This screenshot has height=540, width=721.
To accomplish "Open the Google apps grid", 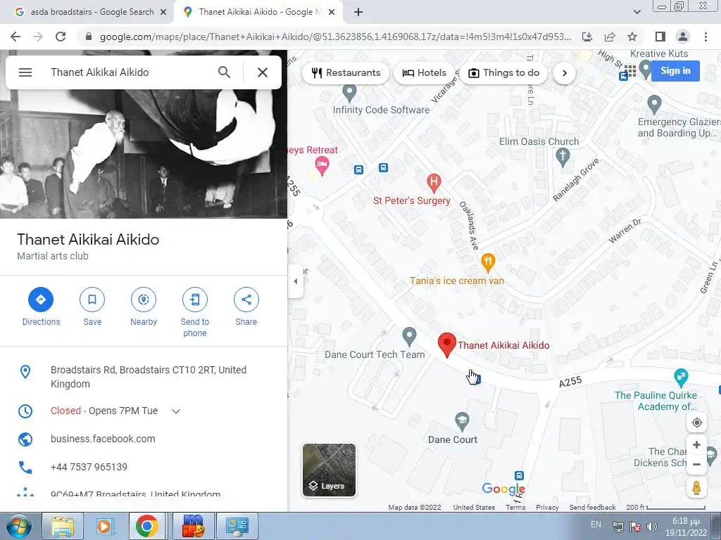I will (630, 71).
